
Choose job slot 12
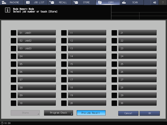[x=87, y=41]
